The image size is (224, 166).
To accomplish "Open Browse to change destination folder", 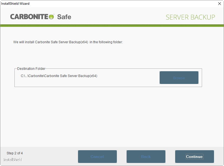I will 179,78.
